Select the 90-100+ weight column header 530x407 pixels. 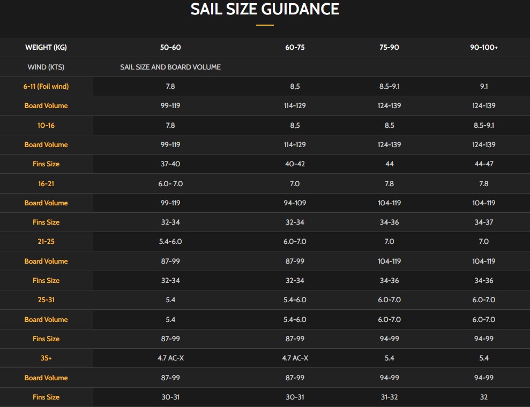click(x=484, y=48)
